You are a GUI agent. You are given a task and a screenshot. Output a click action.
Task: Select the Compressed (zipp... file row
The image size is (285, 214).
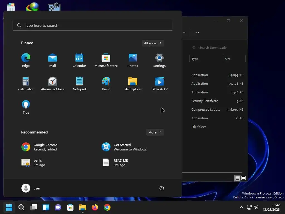pos(214,110)
